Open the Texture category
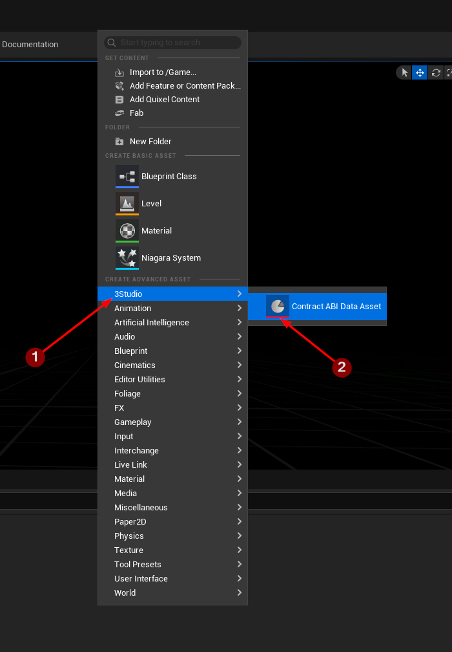 (172, 550)
